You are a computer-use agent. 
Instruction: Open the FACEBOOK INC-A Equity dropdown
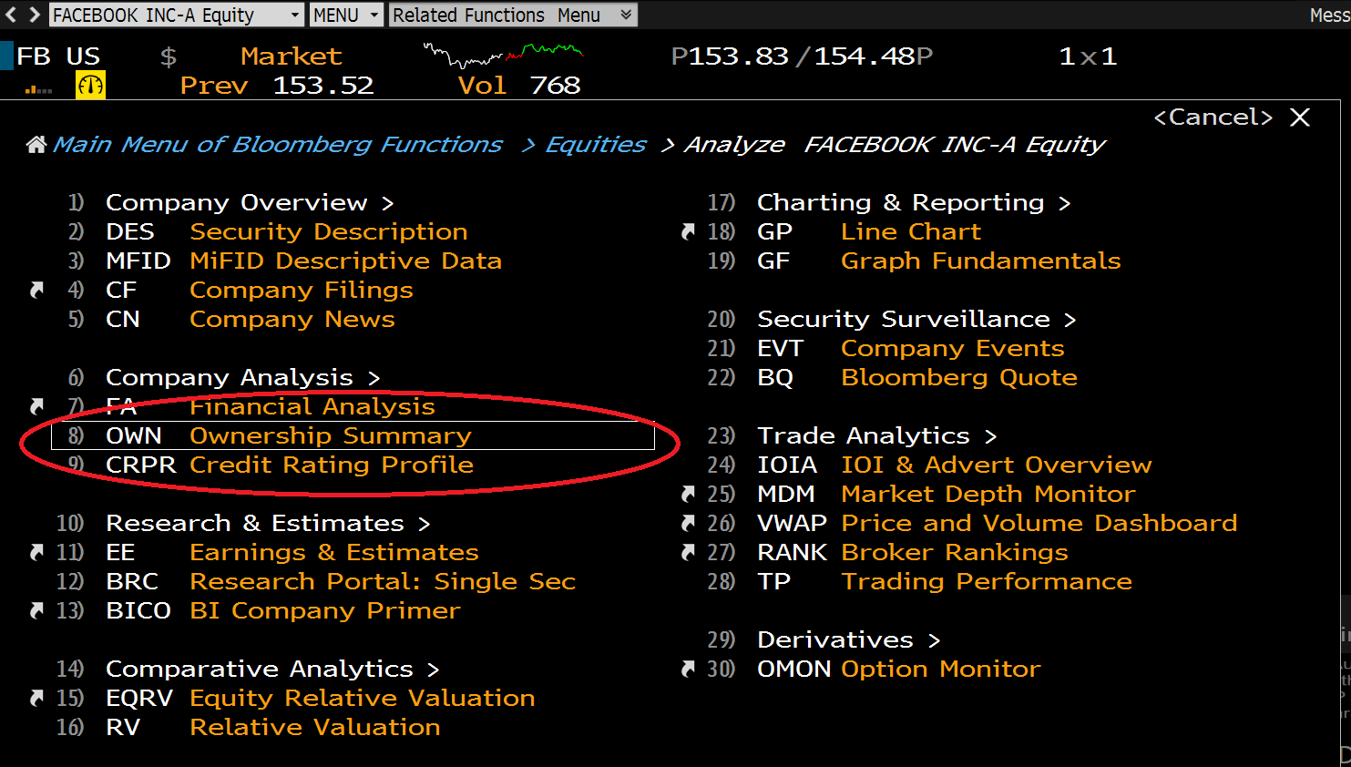point(176,15)
